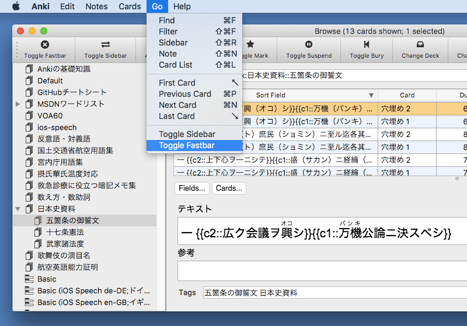Click the Change Deck toolbar icon

coord(420,44)
